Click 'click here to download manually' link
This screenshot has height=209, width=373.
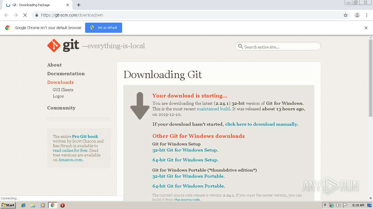pyautogui.click(x=261, y=124)
